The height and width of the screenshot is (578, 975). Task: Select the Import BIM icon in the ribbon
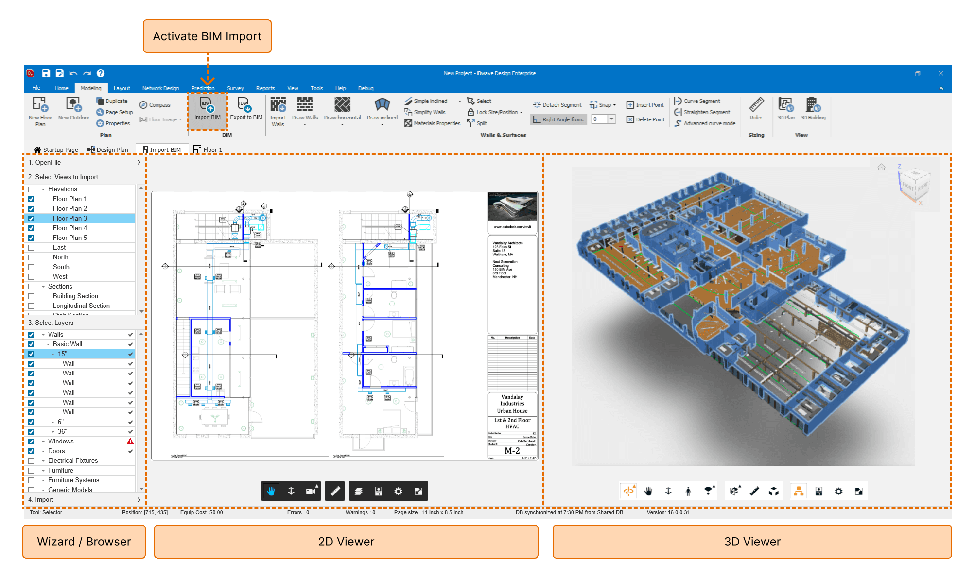[x=207, y=111]
